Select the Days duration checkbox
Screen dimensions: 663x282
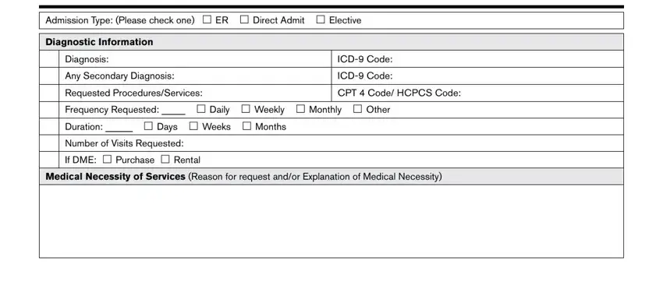[148, 125]
